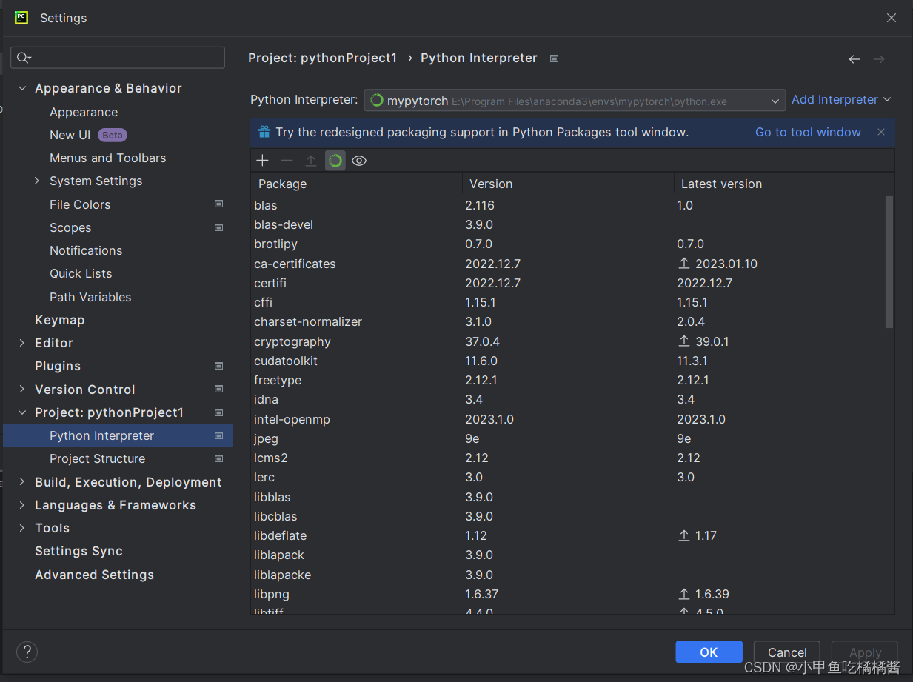Click the project icon next to File Colors
Viewport: 913px width, 682px height.
[x=218, y=204]
